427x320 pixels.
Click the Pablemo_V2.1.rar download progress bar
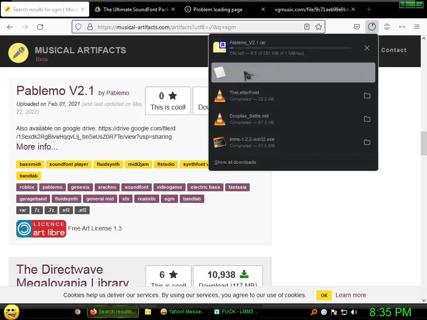(290, 48)
